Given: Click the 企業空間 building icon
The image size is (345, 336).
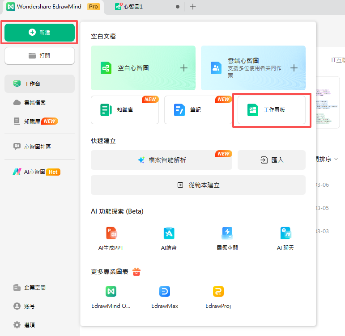Looking at the screenshot, I should click(x=17, y=287).
